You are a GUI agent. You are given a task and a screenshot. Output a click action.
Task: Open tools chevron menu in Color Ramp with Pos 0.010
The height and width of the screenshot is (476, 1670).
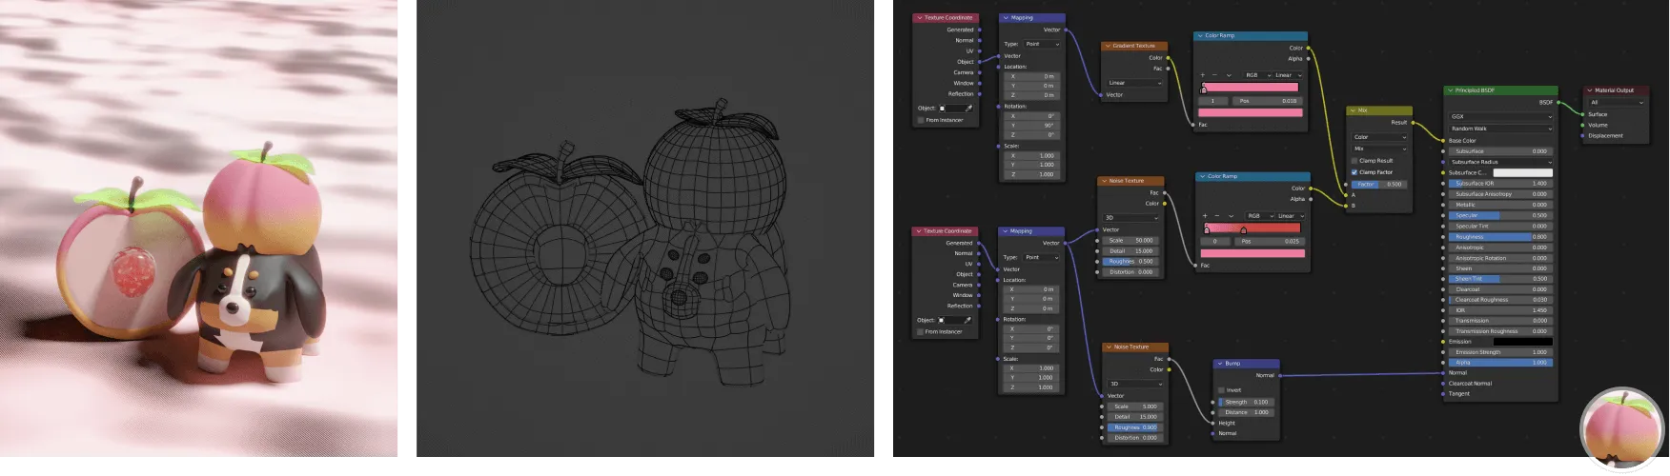1229,75
